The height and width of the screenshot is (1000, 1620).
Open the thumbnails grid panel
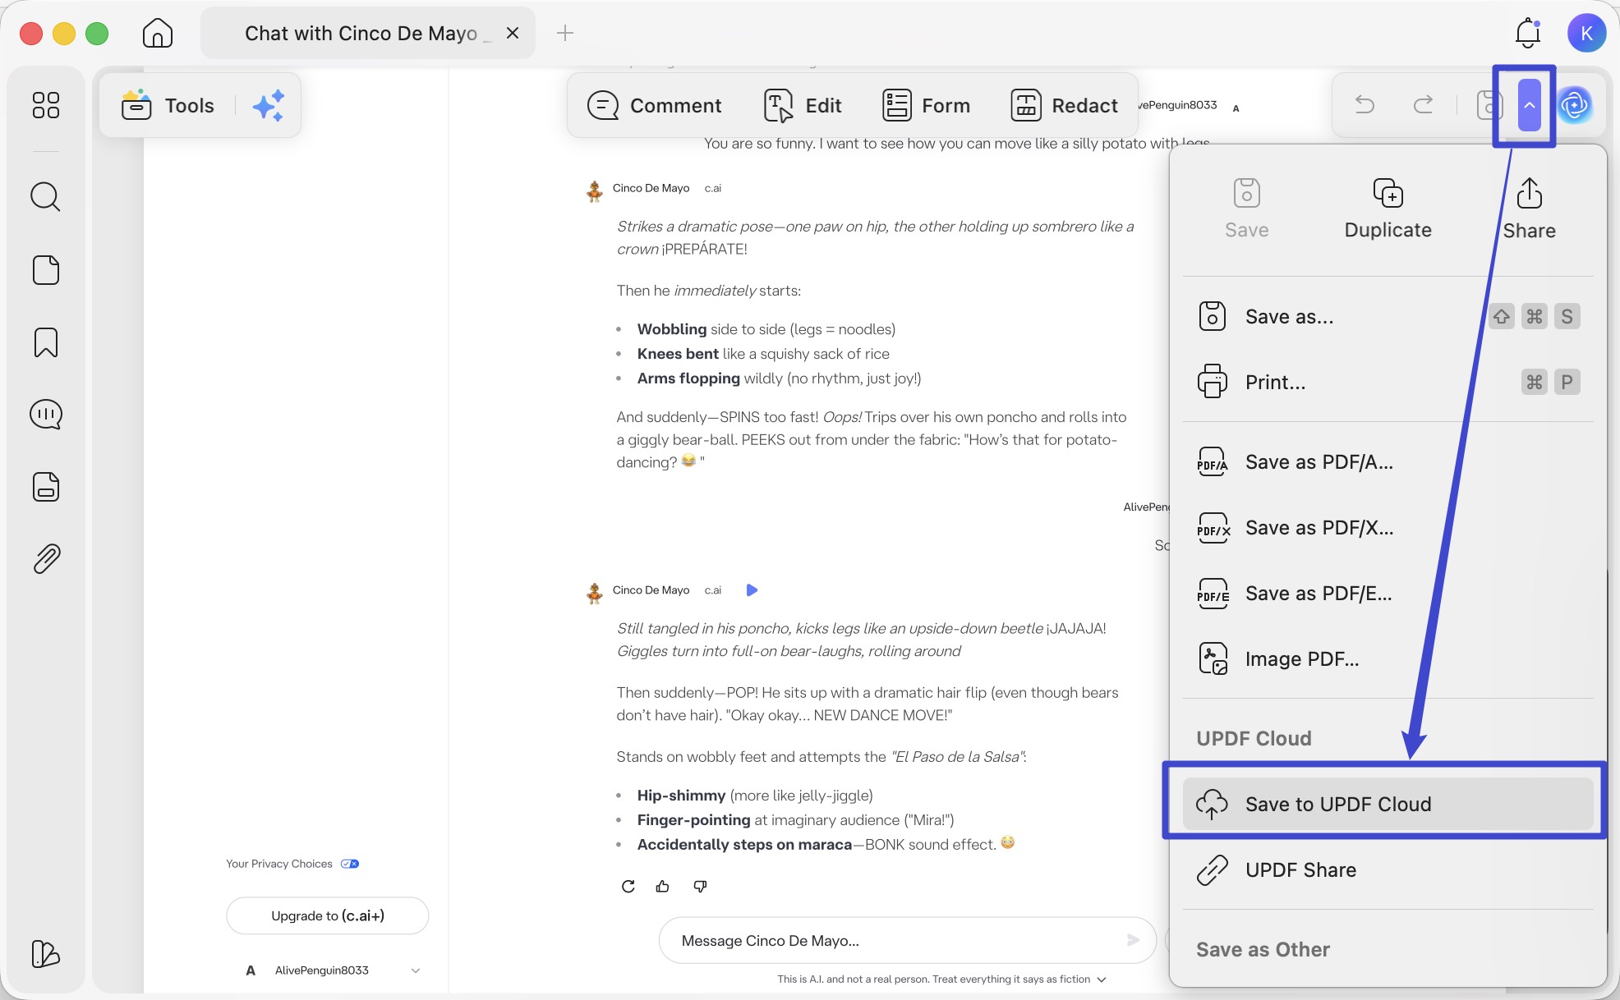click(46, 105)
